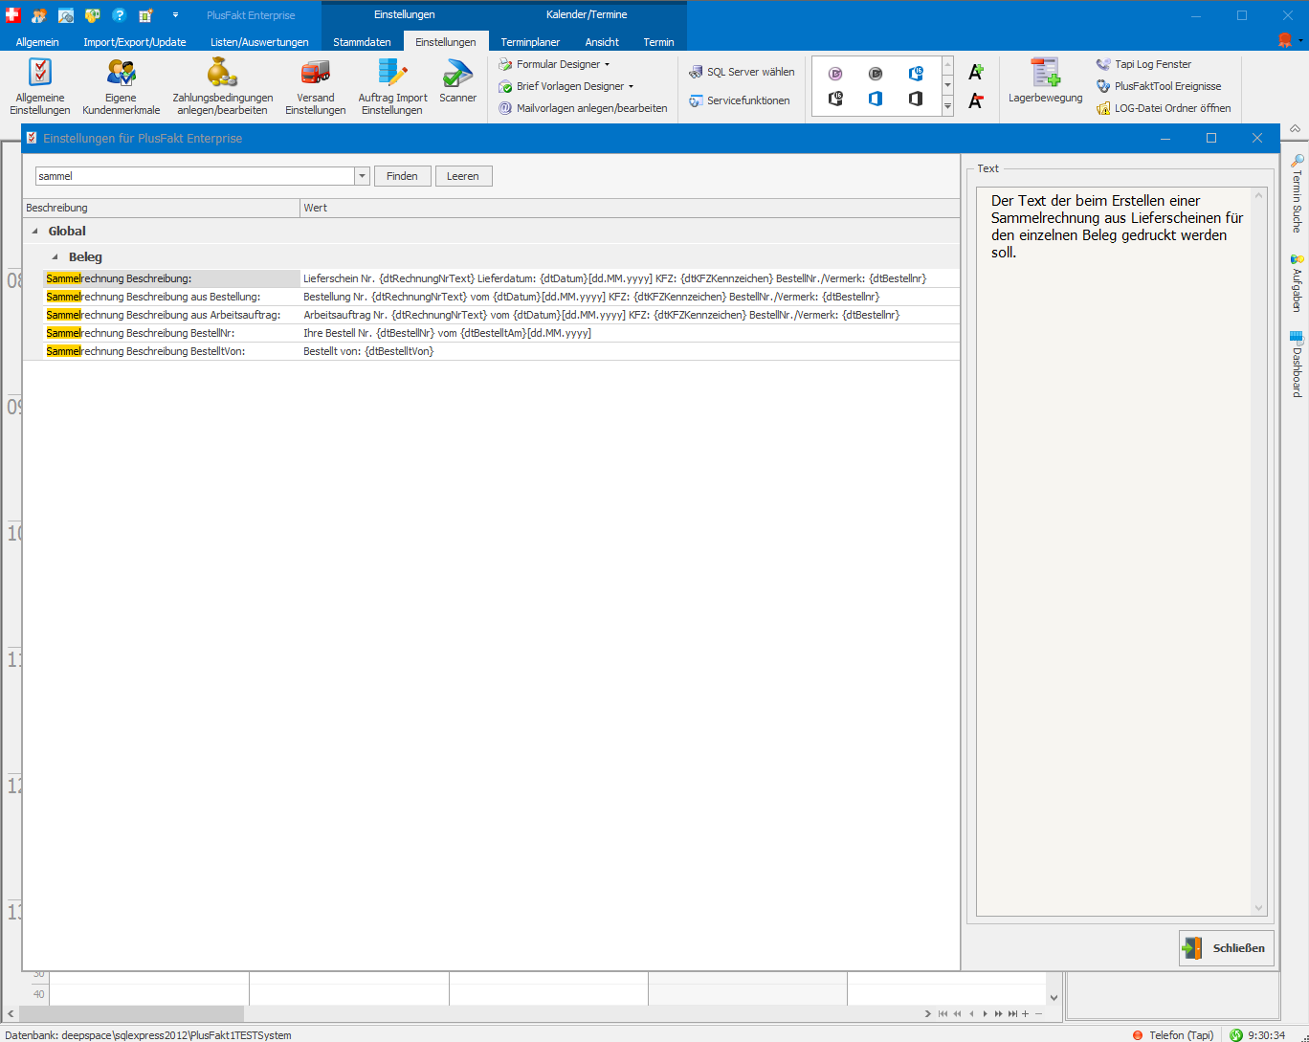Click the Swiss flag application icon
Image resolution: width=1309 pixels, height=1042 pixels.
tap(12, 15)
